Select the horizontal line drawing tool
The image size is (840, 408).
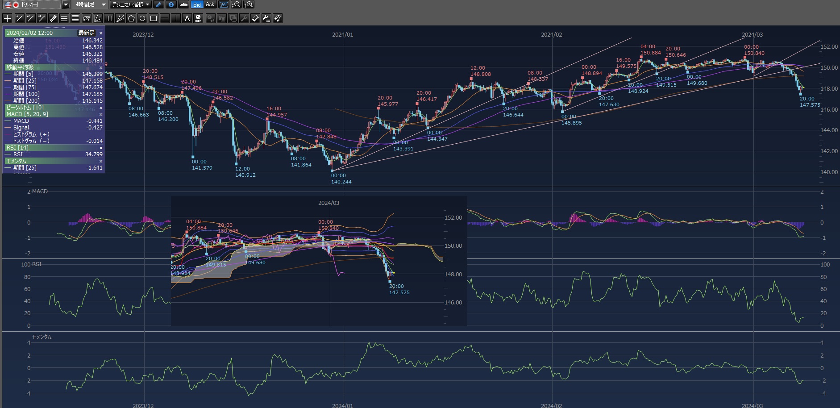165,18
